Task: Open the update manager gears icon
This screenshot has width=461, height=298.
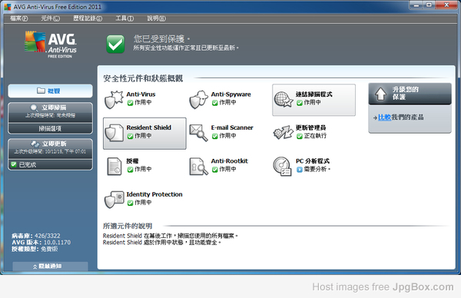Action: [x=283, y=133]
